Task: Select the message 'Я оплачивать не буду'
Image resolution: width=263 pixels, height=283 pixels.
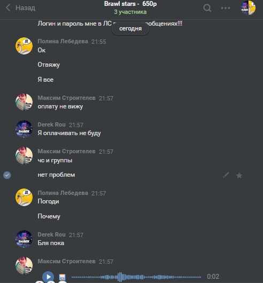Action: (69, 133)
